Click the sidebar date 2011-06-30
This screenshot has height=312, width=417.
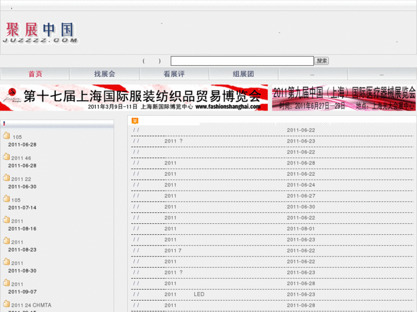tap(22, 187)
